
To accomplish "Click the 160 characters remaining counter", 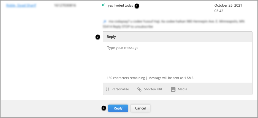I will [126, 78].
